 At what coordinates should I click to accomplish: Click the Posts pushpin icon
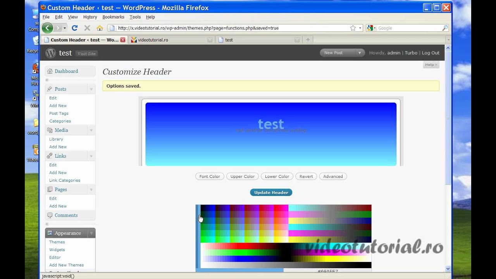tap(50, 89)
